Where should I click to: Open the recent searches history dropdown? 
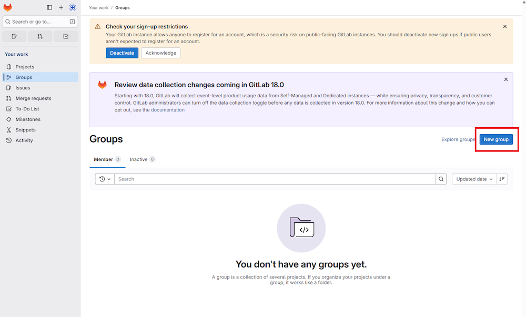(105, 179)
